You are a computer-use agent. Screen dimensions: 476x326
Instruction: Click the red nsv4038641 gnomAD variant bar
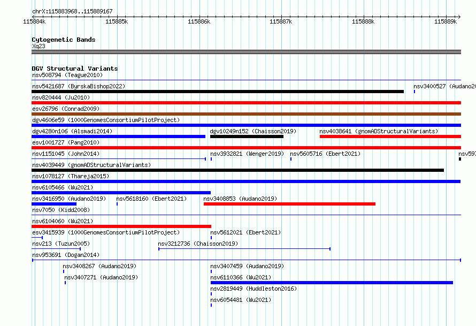tap(390, 137)
